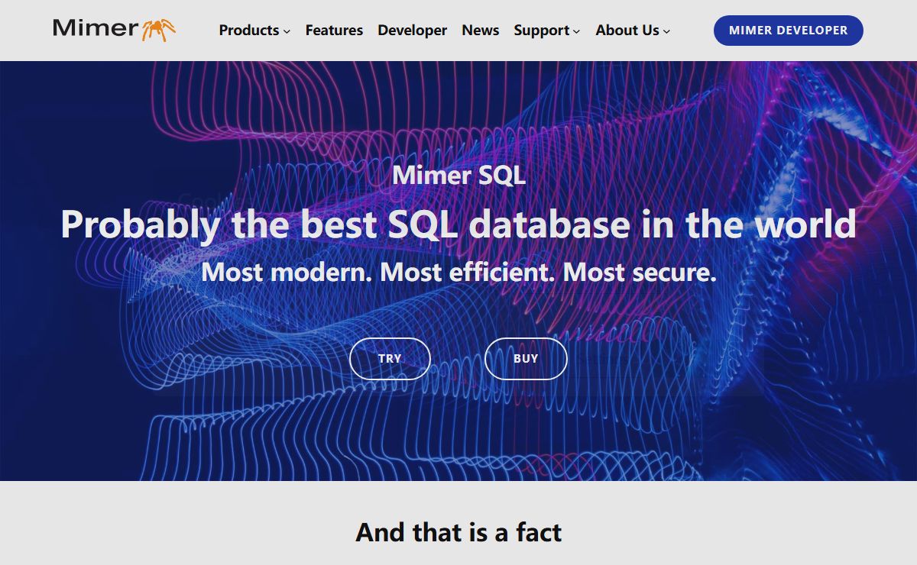Click 'Probably the best SQL database' headline
Image resolution: width=917 pixels, height=565 pixels.
[458, 224]
